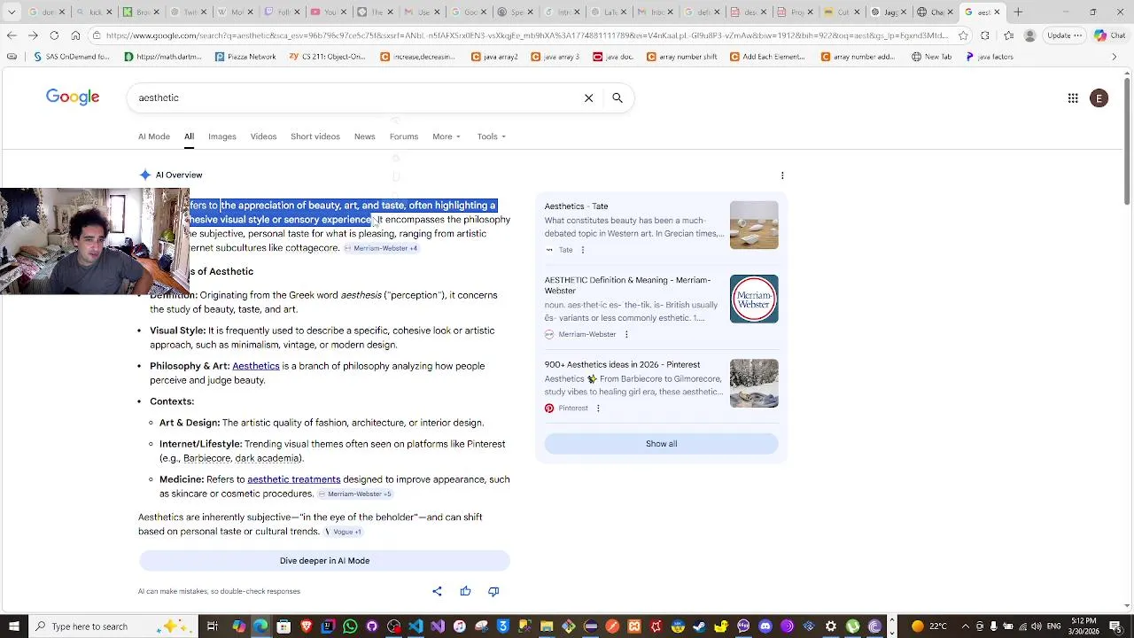The height and width of the screenshot is (638, 1134).
Task: Open Brave browser from the taskbar
Action: point(307,626)
